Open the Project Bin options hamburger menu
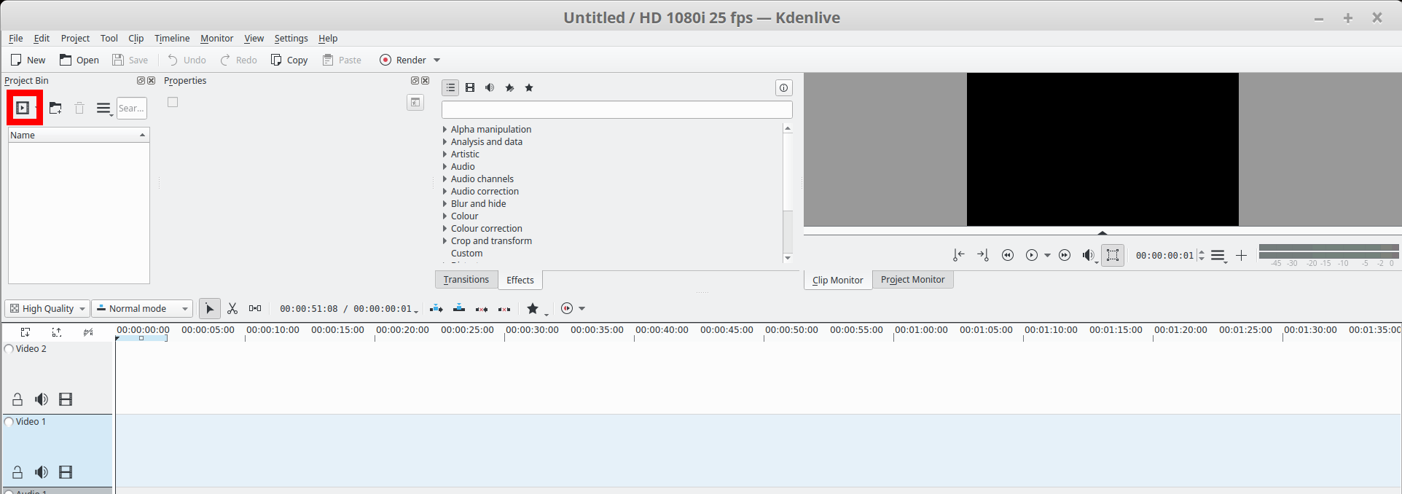 tap(104, 109)
